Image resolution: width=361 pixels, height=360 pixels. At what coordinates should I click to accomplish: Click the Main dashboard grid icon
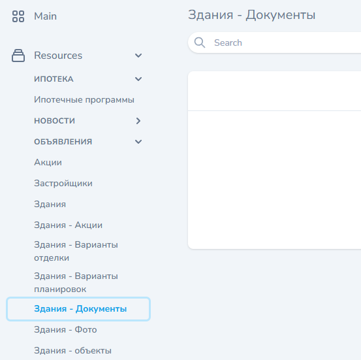click(18, 16)
